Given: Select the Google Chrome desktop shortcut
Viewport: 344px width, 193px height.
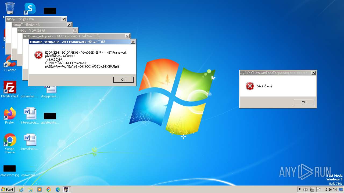Looking at the screenshot, I should click(10, 143).
